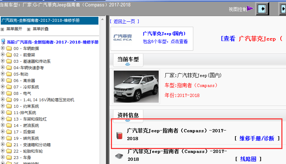Open the 线路图 link

point(248,159)
